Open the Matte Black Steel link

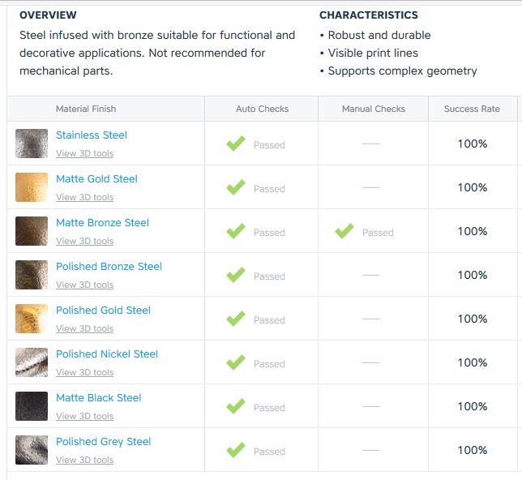[99, 398]
